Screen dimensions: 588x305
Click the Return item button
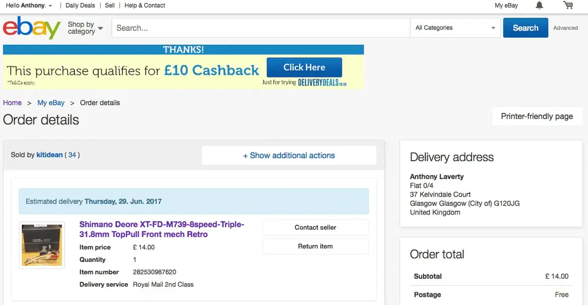click(315, 246)
